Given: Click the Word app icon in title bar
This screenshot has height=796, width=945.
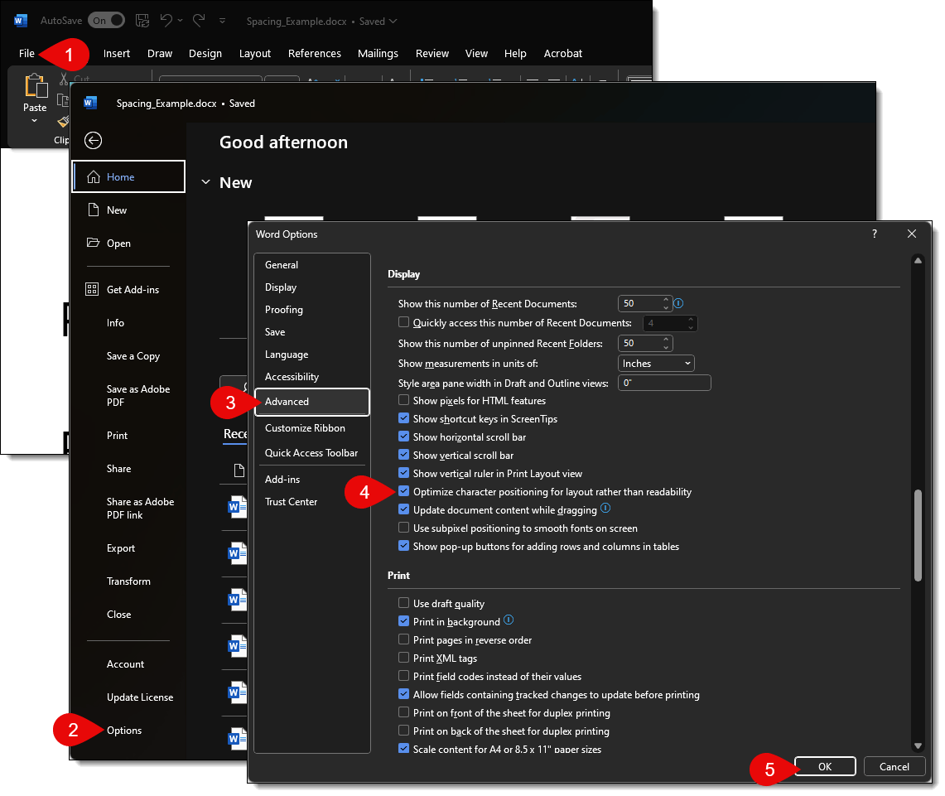Looking at the screenshot, I should pos(21,21).
